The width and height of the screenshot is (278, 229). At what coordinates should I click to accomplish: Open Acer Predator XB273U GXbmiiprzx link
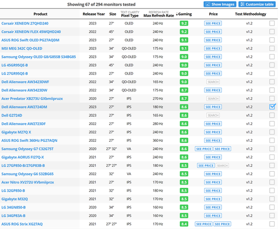(x=32, y=98)
